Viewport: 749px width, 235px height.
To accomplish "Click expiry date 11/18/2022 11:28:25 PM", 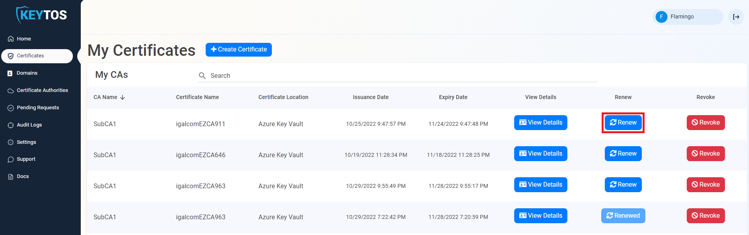I will pyautogui.click(x=458, y=155).
